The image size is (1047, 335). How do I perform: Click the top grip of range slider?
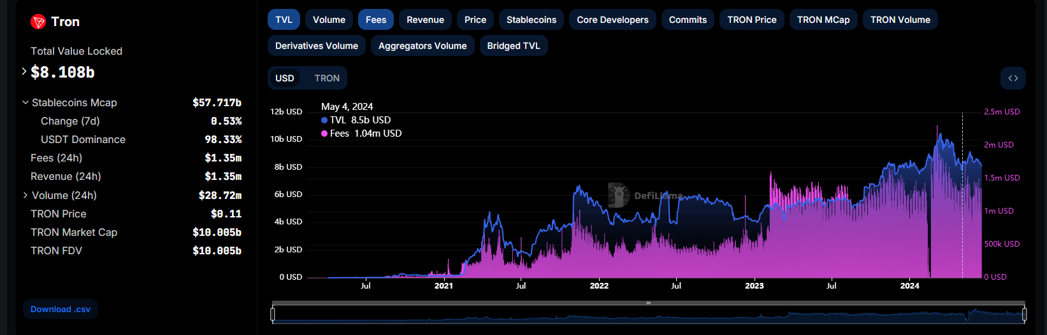[649, 303]
